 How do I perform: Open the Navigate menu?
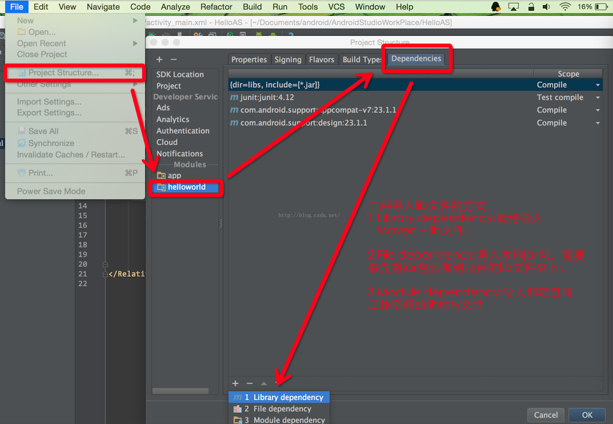coord(103,6)
